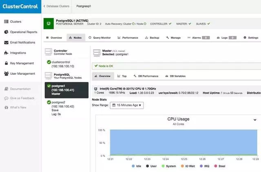Toggle the User legend series
The image size is (261, 172).
pos(151,166)
